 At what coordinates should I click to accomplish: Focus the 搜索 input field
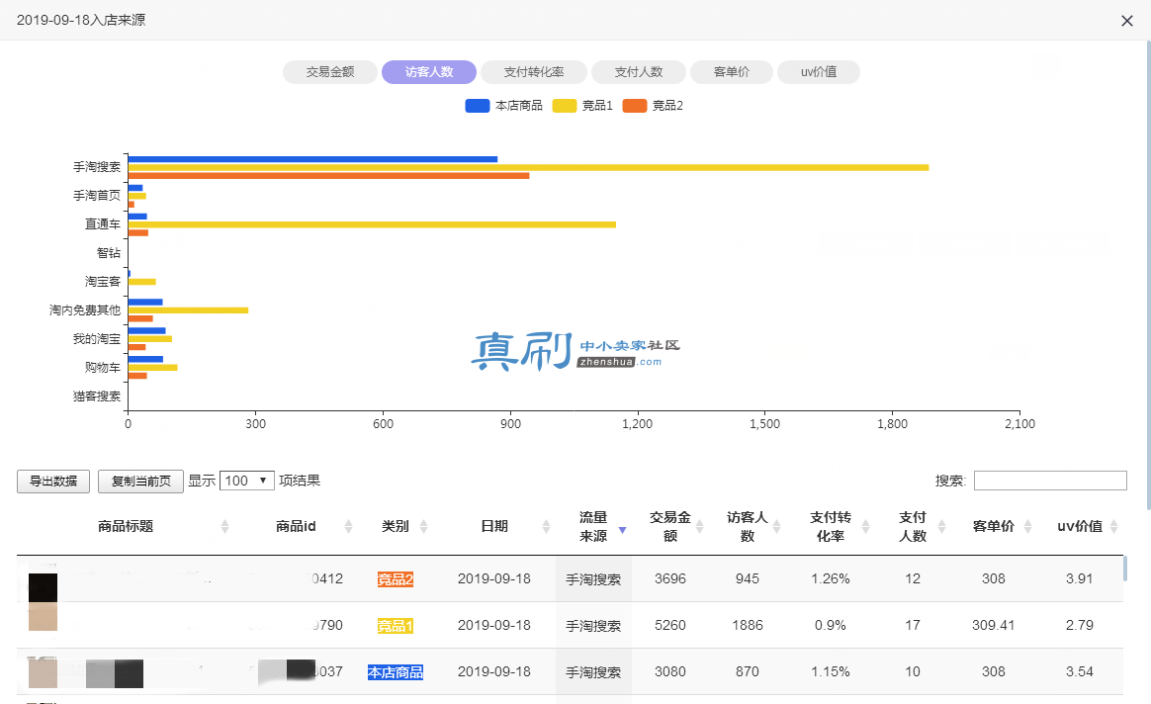(x=1050, y=481)
